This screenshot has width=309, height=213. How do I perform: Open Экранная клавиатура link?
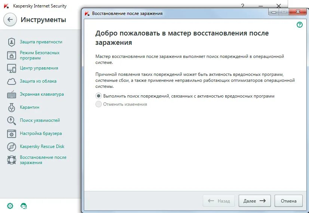tap(42, 94)
